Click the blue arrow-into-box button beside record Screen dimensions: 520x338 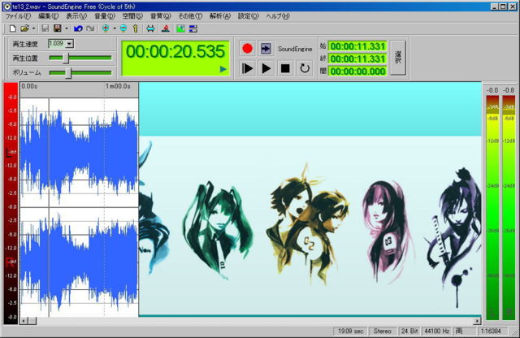coord(266,49)
